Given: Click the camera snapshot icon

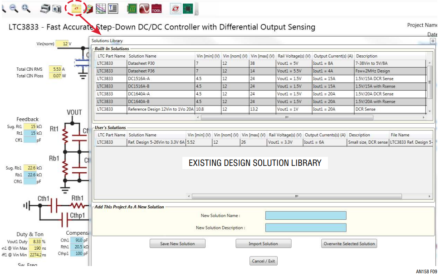Looking at the screenshot, I should coord(57,9).
